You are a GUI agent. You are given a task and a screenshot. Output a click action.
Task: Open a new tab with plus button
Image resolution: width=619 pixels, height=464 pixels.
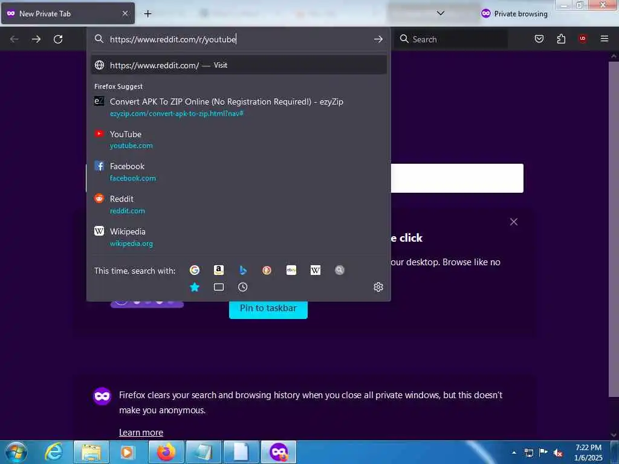click(x=147, y=14)
